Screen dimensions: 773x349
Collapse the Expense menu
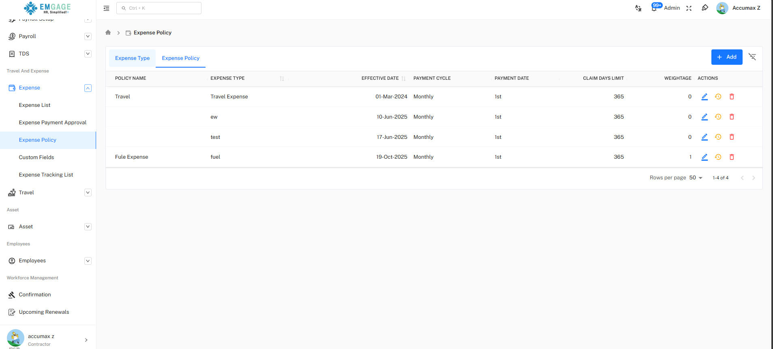pyautogui.click(x=88, y=88)
